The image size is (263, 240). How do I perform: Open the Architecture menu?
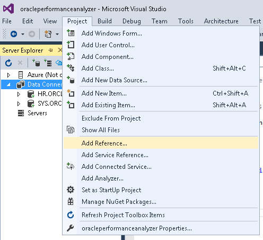(x=221, y=21)
